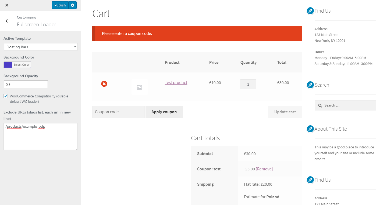Open the Active Template dropdown

41,47
